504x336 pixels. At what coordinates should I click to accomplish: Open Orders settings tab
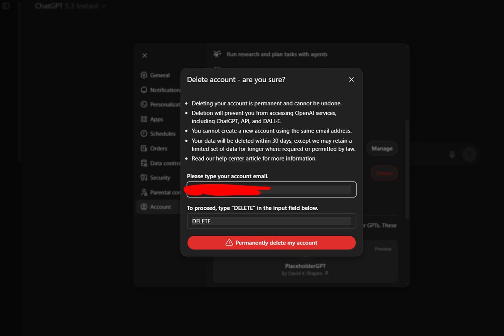[x=160, y=148]
